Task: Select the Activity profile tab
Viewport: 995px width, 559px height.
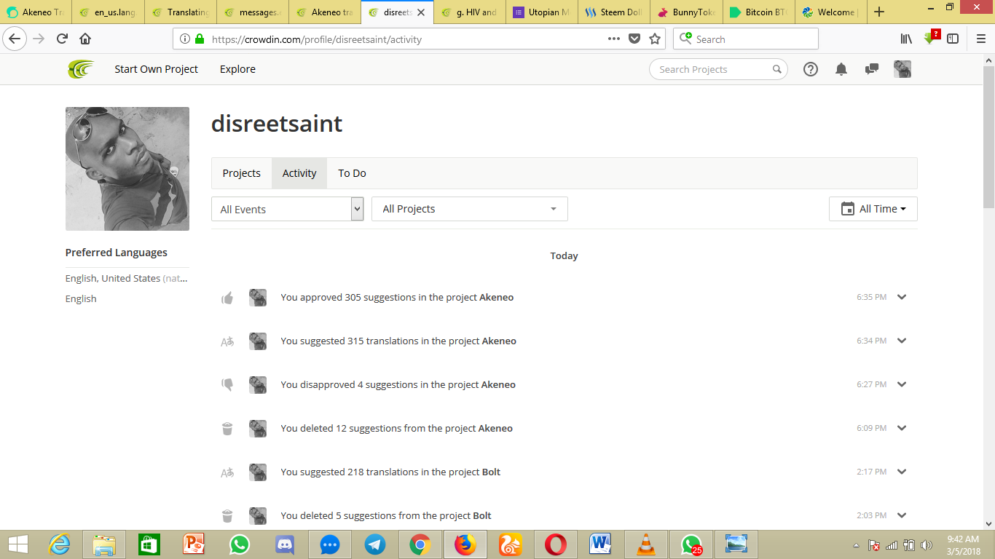Action: (x=299, y=173)
